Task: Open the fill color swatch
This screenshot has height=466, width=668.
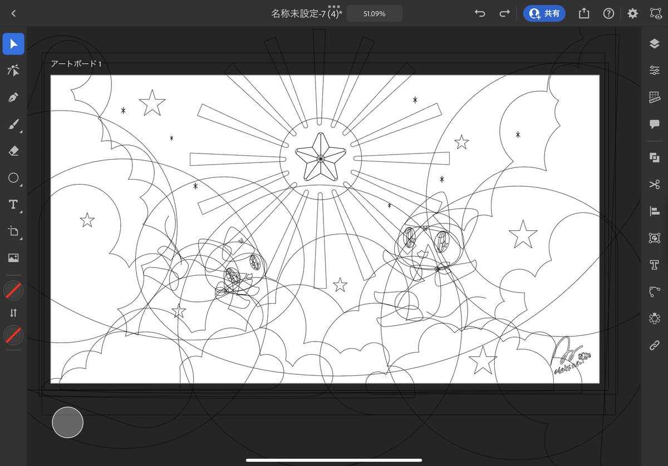Action: pyautogui.click(x=13, y=290)
